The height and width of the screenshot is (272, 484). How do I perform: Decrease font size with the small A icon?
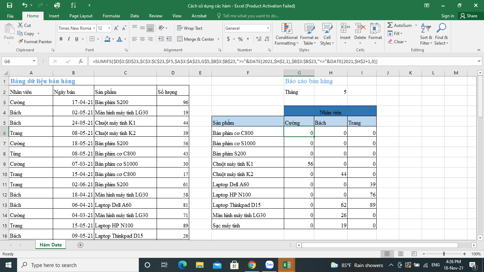124,28
